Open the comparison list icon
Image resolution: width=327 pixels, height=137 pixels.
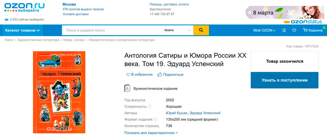tap(284, 30)
